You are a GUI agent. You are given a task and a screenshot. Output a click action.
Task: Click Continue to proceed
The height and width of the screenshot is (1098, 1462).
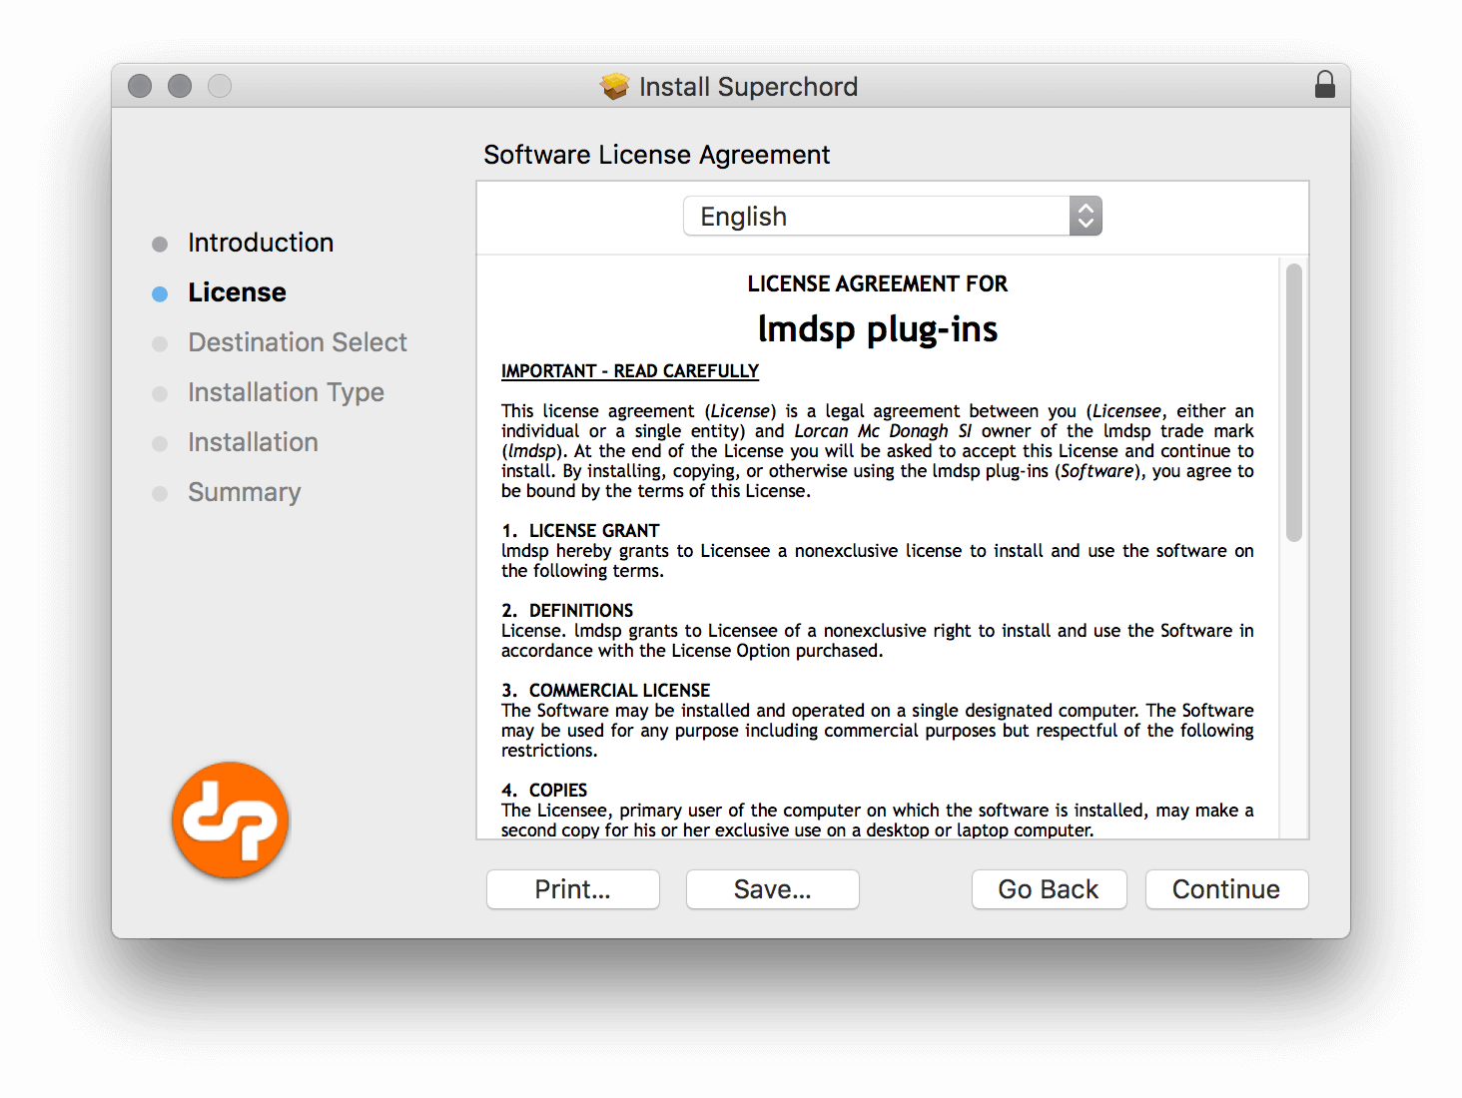pos(1226,889)
